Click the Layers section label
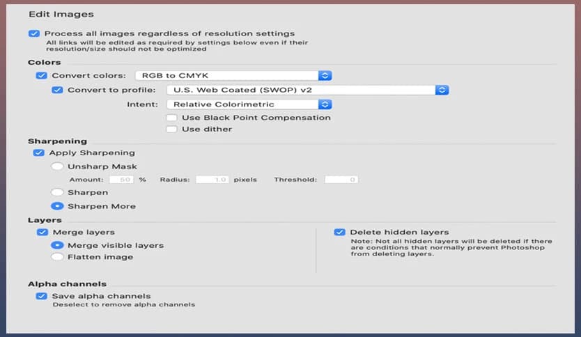The height and width of the screenshot is (337, 581). (x=45, y=220)
